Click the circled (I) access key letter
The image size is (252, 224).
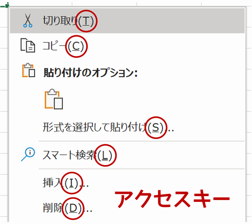point(72,183)
